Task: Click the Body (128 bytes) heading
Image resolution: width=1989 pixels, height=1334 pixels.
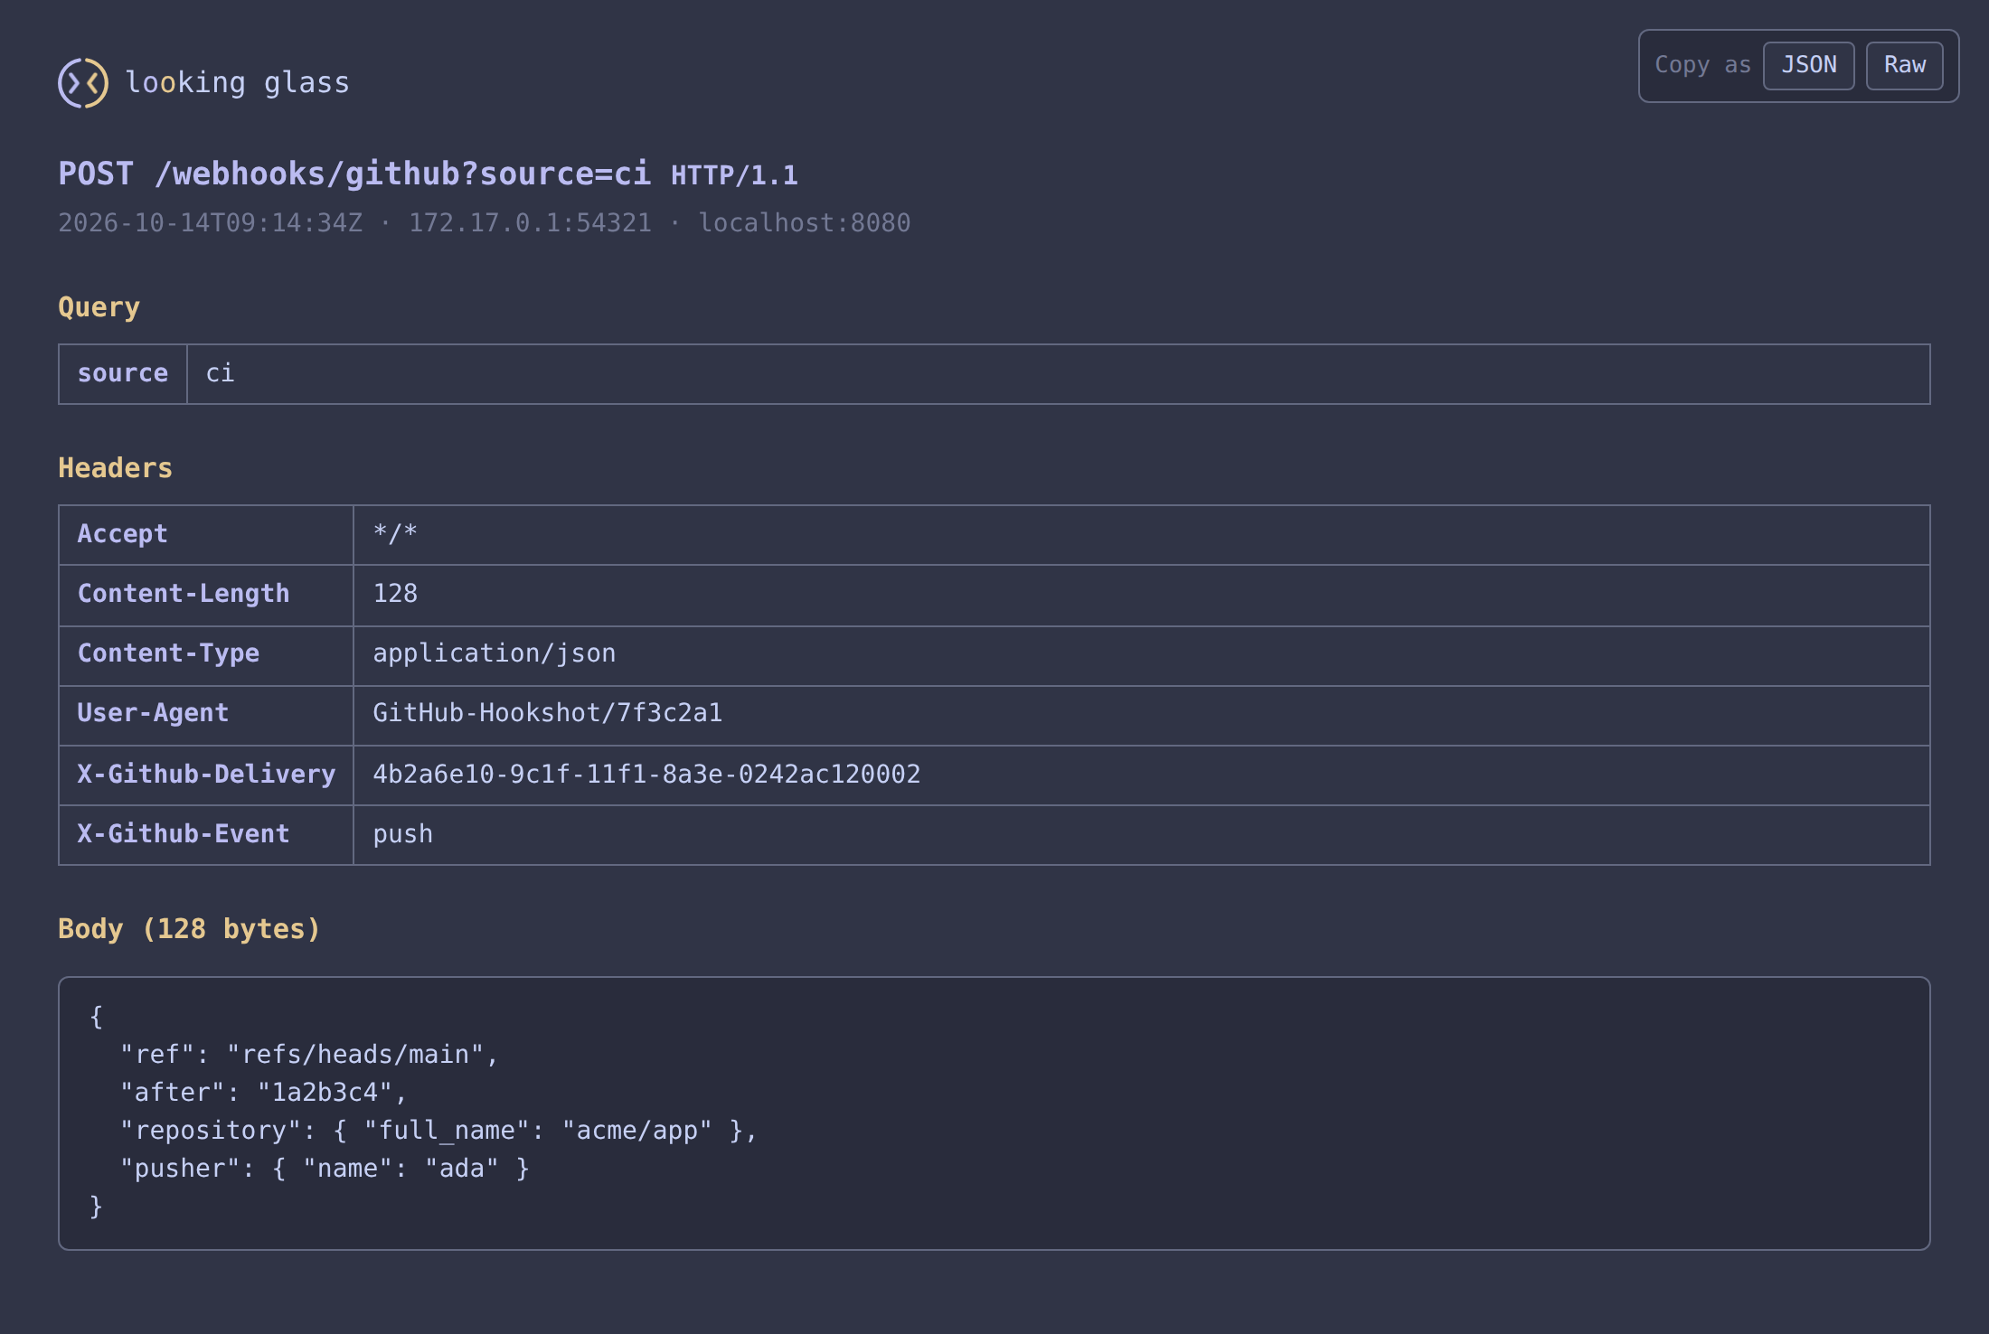Action: pos(190,929)
